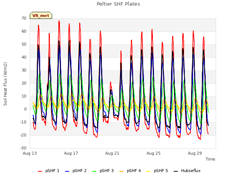Click the black Hukseflux legend swatch
The width and height of the screenshot is (238, 178).
[x=176, y=171]
